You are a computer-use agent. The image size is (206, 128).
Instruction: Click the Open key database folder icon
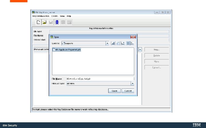click(x=45, y=22)
